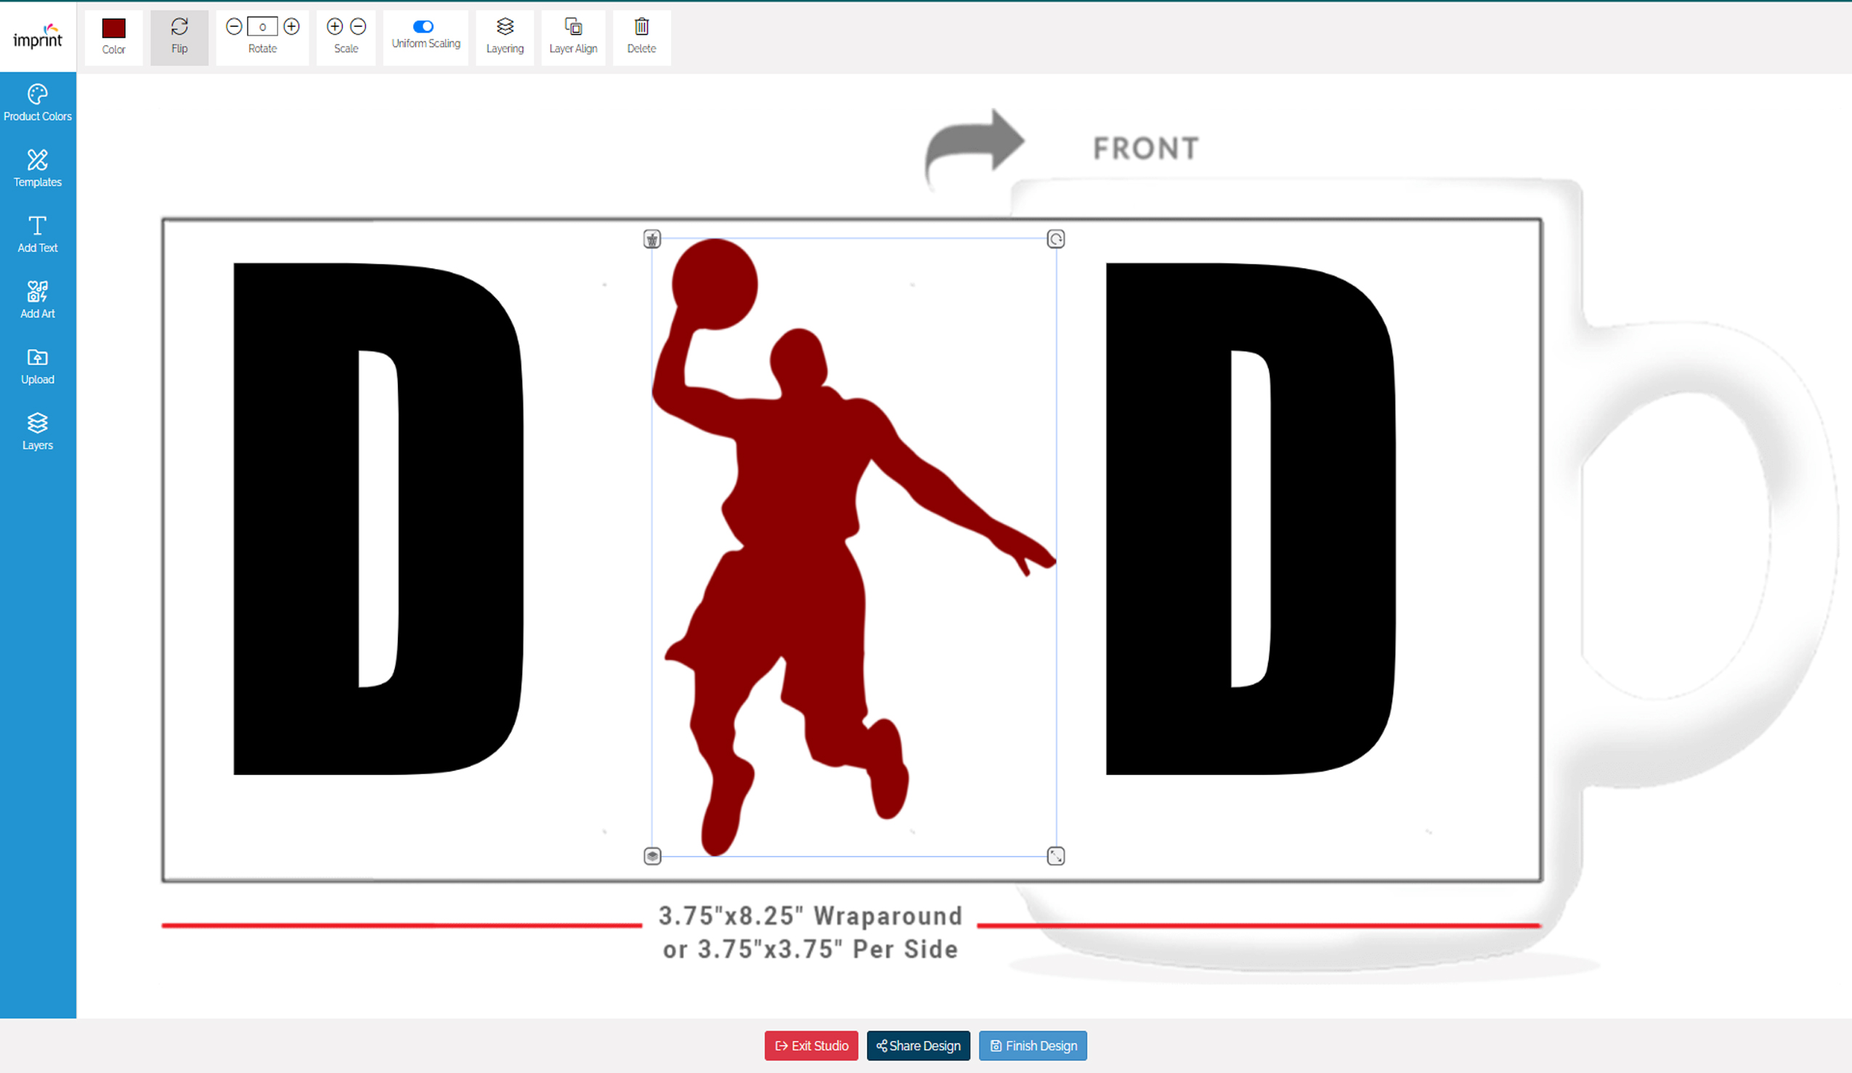Click the Share Design button

click(x=918, y=1045)
